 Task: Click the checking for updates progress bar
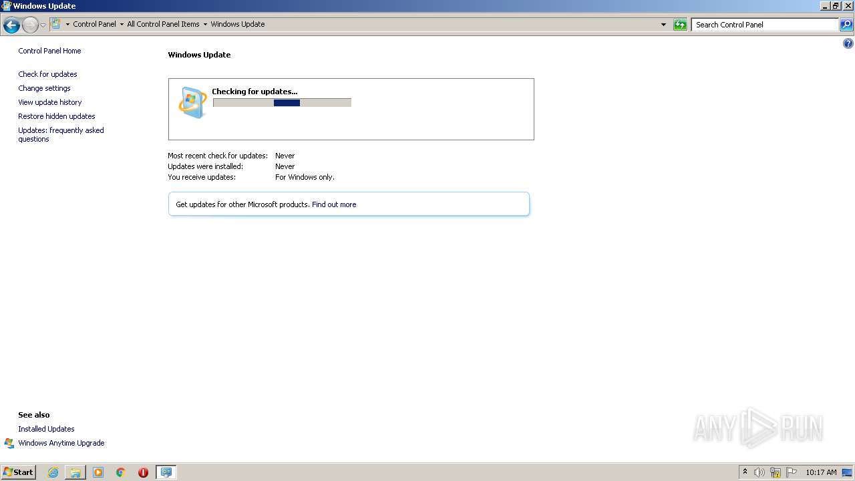point(282,103)
